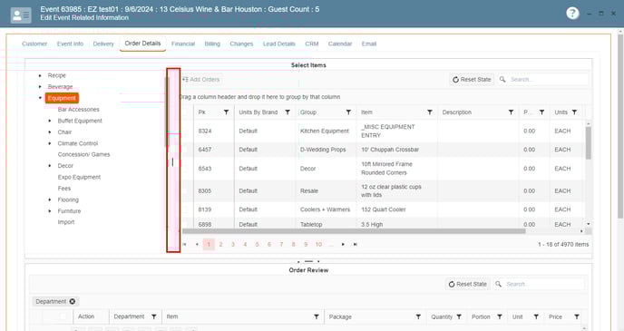Image resolution: width=624 pixels, height=331 pixels.
Task: Open filter on Price column in Order Review
Action: pyautogui.click(x=576, y=316)
